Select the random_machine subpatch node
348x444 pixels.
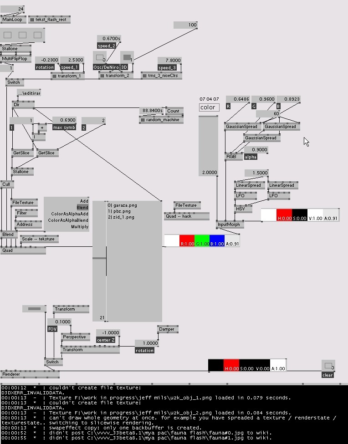pyautogui.click(x=161, y=120)
